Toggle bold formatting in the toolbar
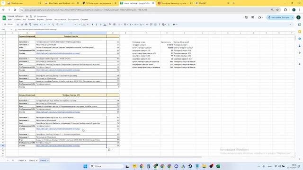Viewport: 303px width, 170px height. coord(92,25)
